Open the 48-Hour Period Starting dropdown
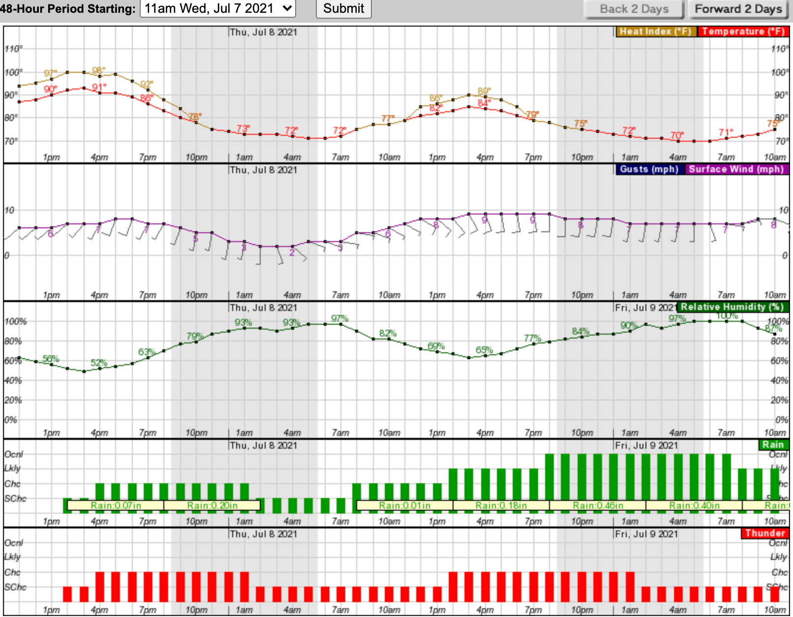This screenshot has width=793, height=617. tap(218, 8)
